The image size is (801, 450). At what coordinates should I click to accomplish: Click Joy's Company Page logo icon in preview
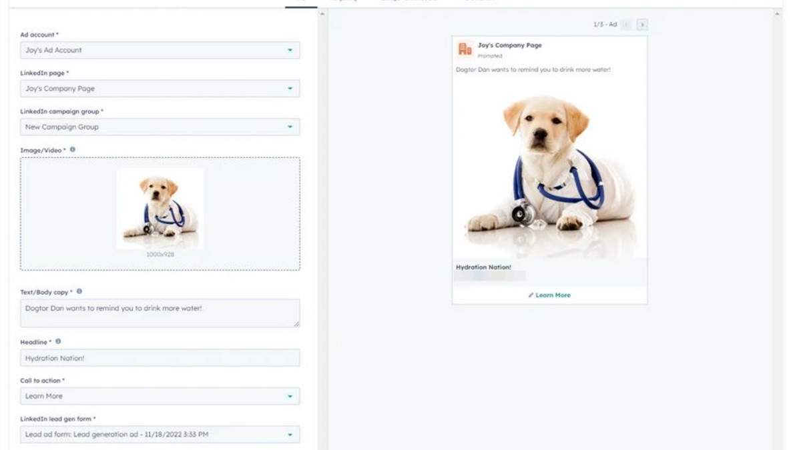(x=465, y=49)
